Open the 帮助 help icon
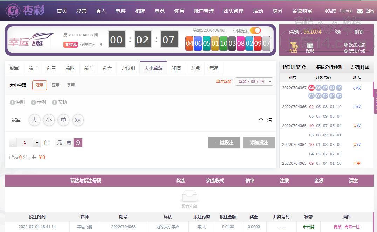Image resolution: width=377 pixels, height=232 pixels. [54, 102]
